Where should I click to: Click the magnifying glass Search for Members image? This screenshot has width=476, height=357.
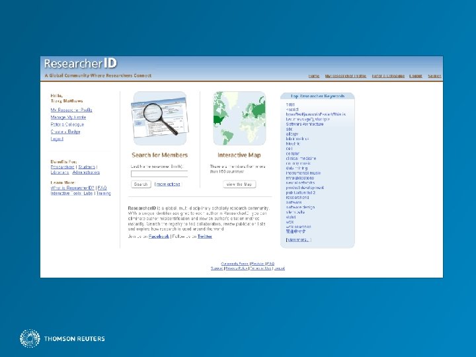point(160,118)
